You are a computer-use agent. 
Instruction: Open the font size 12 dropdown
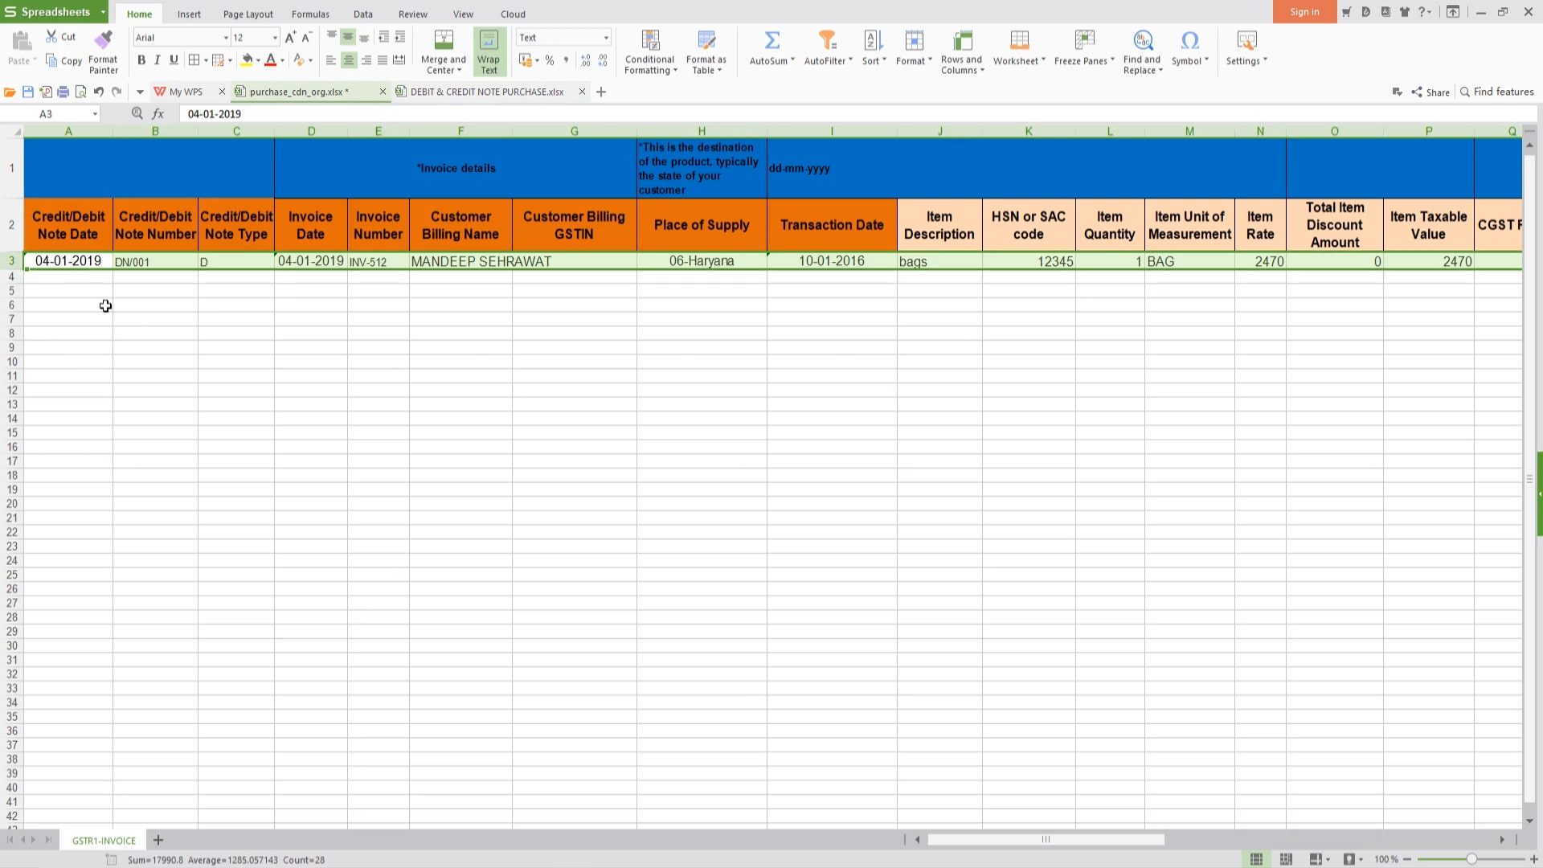pyautogui.click(x=275, y=38)
